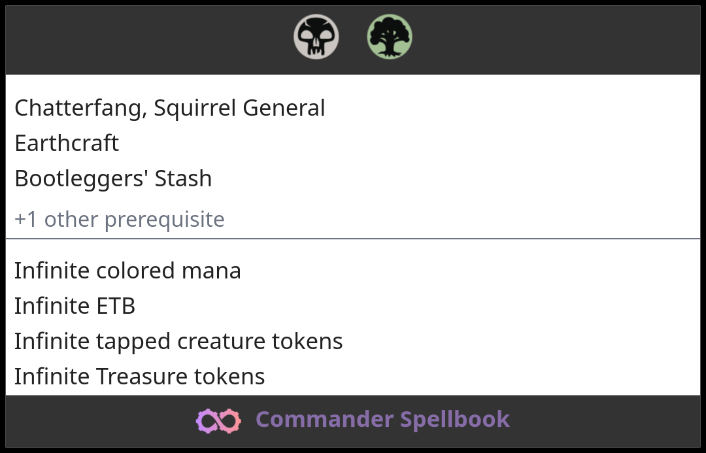
Task: Click the black mana skull icon
Action: coord(316,37)
